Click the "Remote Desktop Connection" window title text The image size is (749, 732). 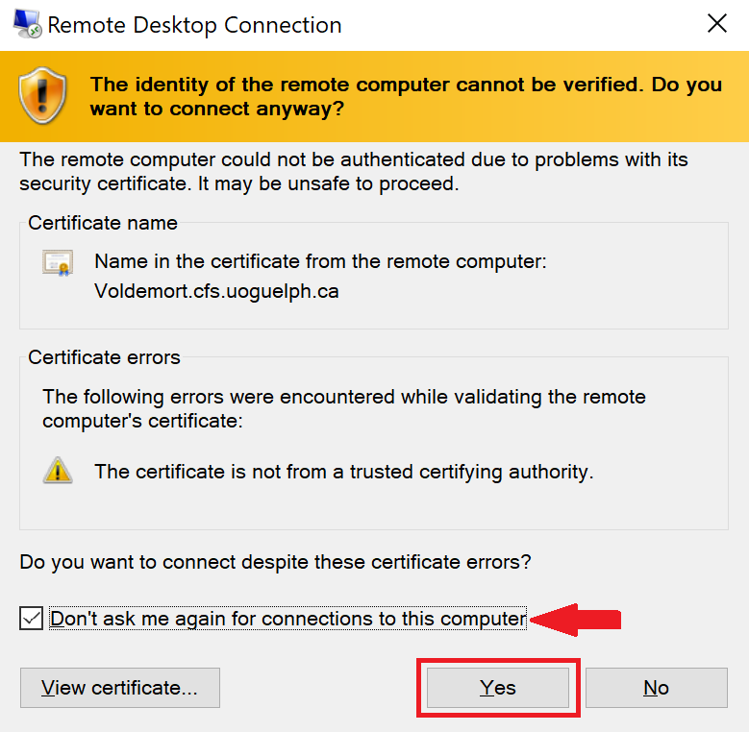(194, 25)
